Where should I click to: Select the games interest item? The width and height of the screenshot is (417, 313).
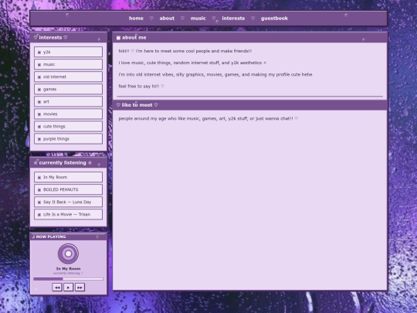[69, 89]
